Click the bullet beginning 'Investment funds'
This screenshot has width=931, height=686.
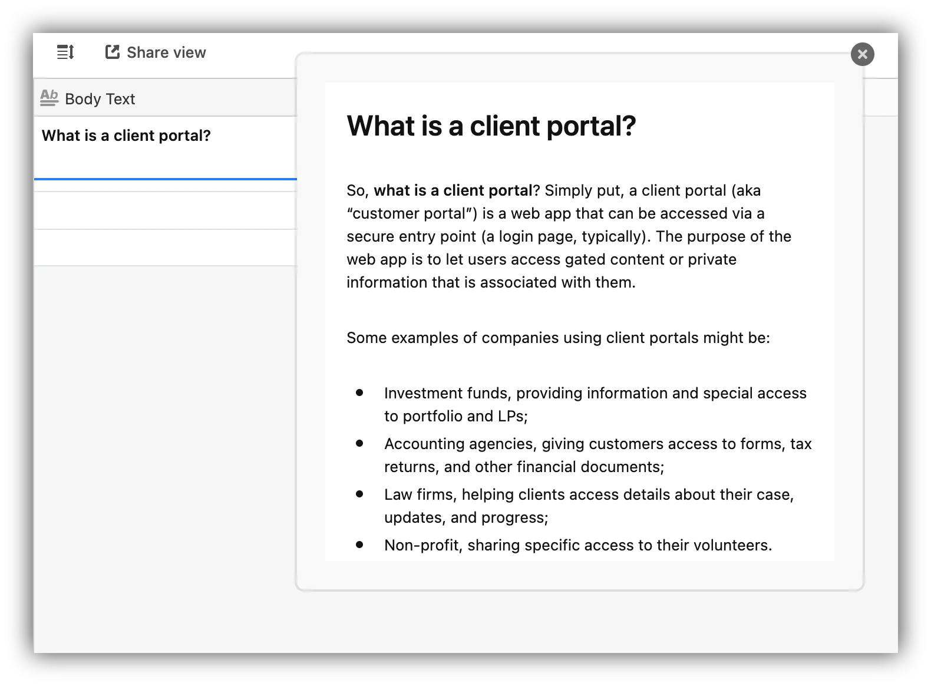pyautogui.click(x=595, y=404)
